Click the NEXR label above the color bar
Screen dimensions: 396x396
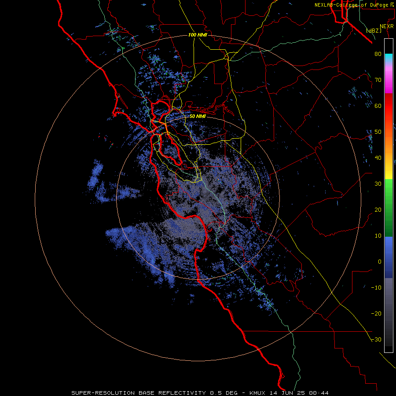pyautogui.click(x=387, y=26)
